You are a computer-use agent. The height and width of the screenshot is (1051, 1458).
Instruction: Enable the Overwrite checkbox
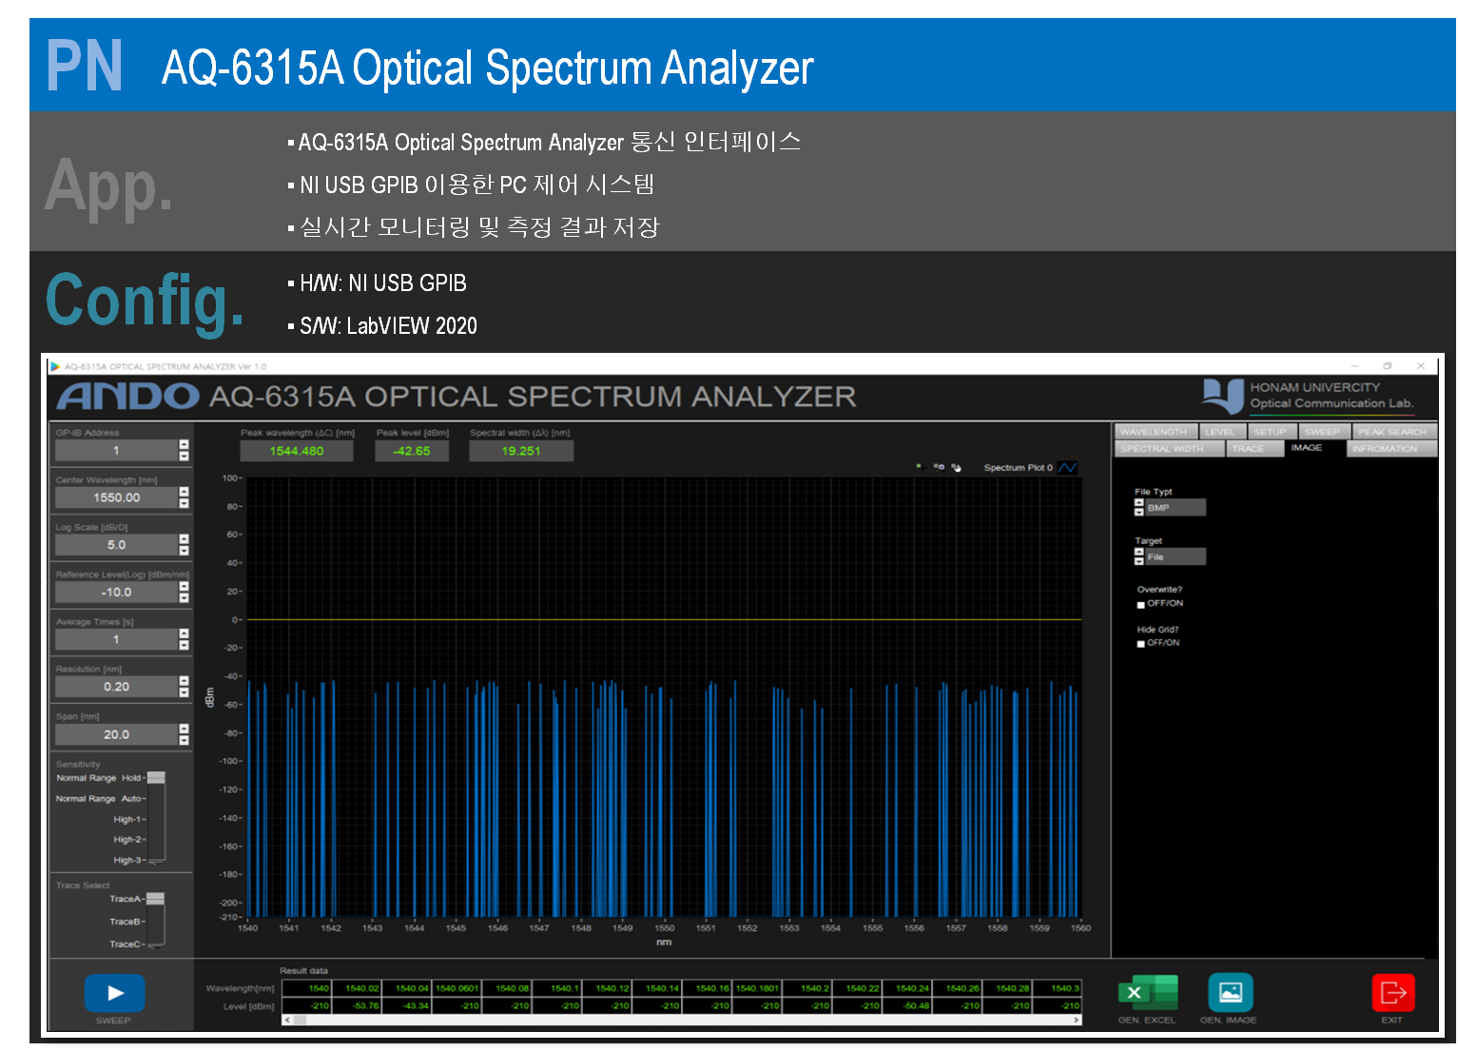(x=1141, y=604)
